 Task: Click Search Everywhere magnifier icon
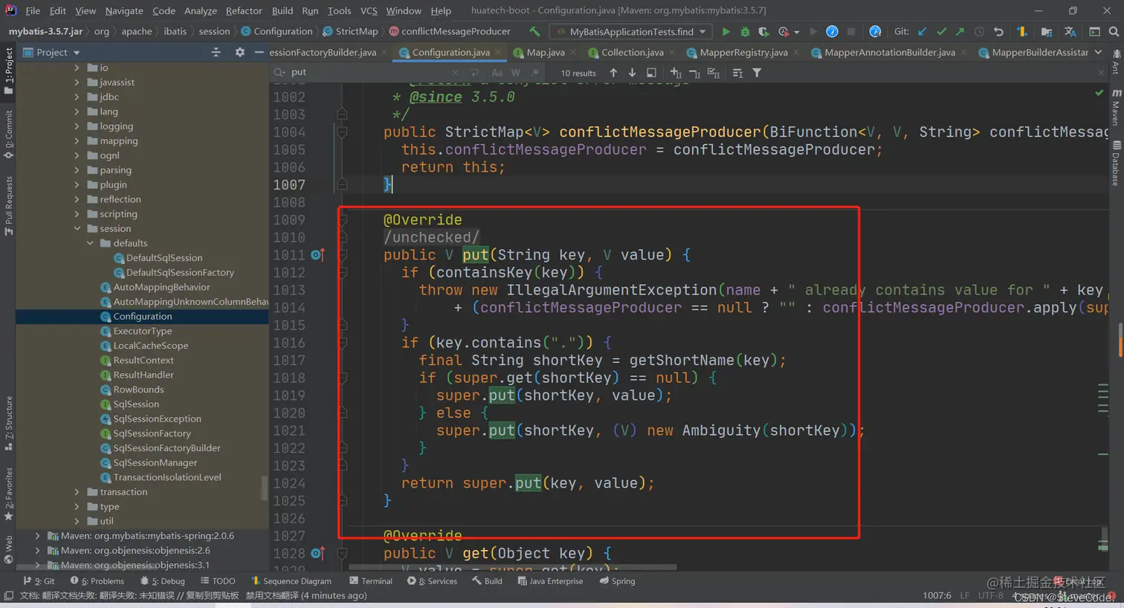point(1114,31)
